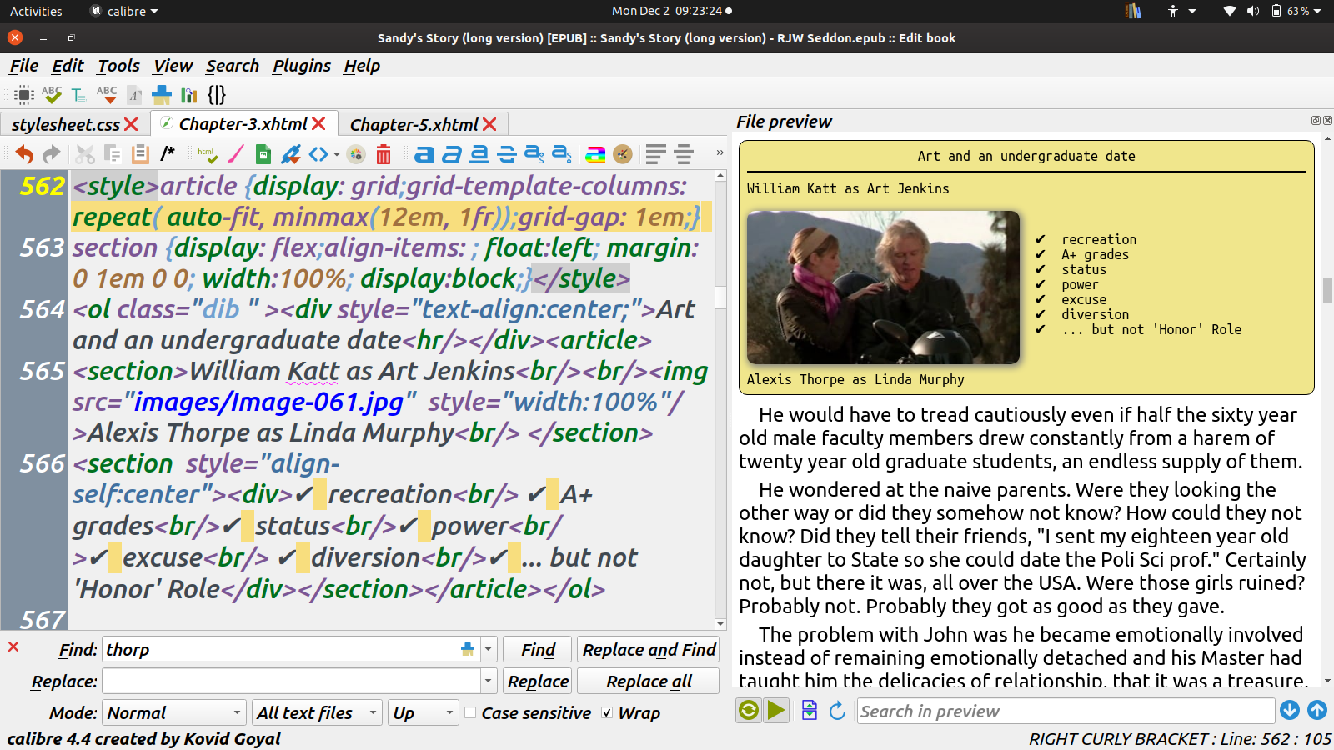Switch to the Chapter-5.xhtml tab
Viewport: 1334px width, 750px height.
pyautogui.click(x=414, y=124)
